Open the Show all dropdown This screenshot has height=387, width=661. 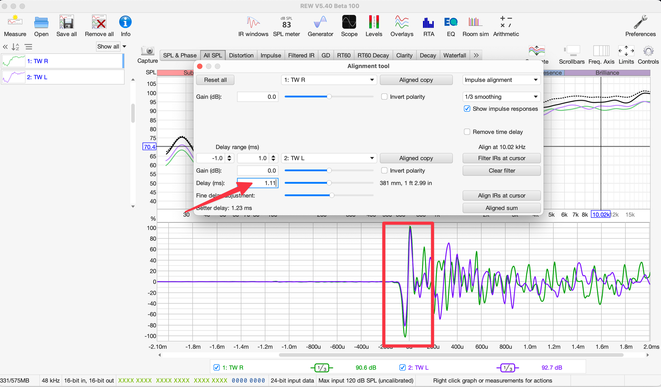point(111,47)
